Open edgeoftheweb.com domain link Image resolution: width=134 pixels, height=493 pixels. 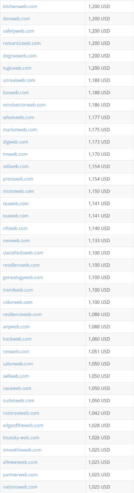coord(23,425)
